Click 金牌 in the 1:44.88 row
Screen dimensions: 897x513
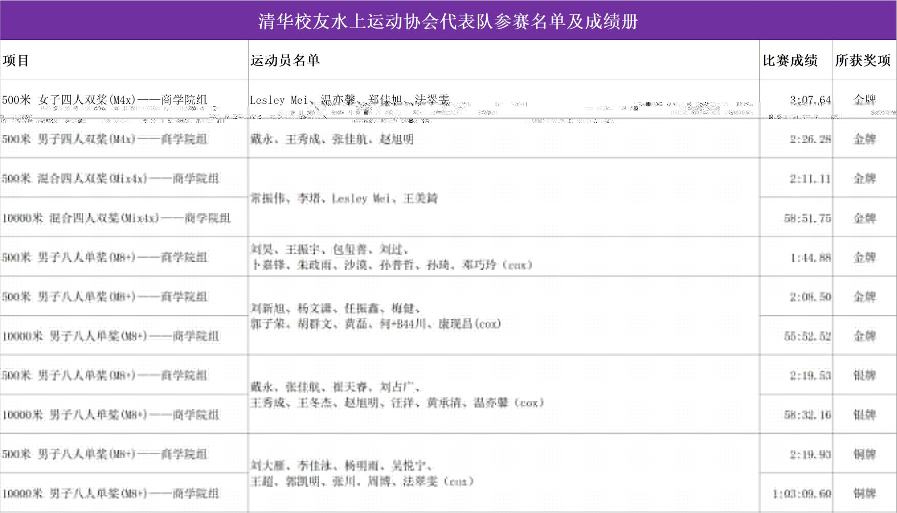[865, 257]
